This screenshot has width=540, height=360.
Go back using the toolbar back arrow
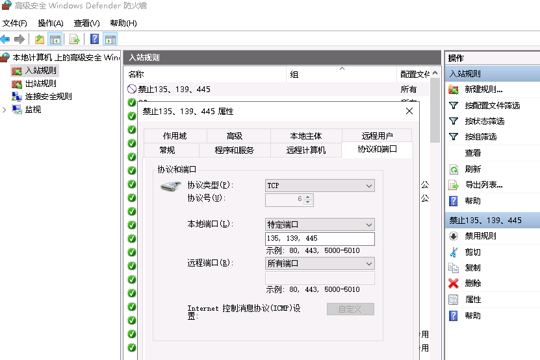coord(5,39)
